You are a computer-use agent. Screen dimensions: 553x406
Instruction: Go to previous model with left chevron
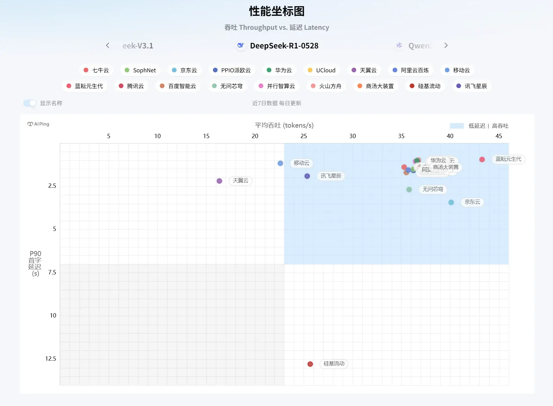point(108,46)
